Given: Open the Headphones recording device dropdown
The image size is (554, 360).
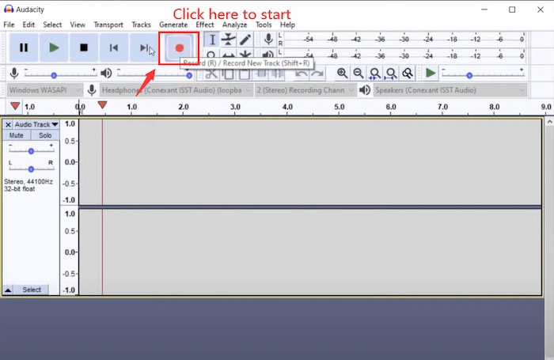Looking at the screenshot, I should click(x=176, y=90).
